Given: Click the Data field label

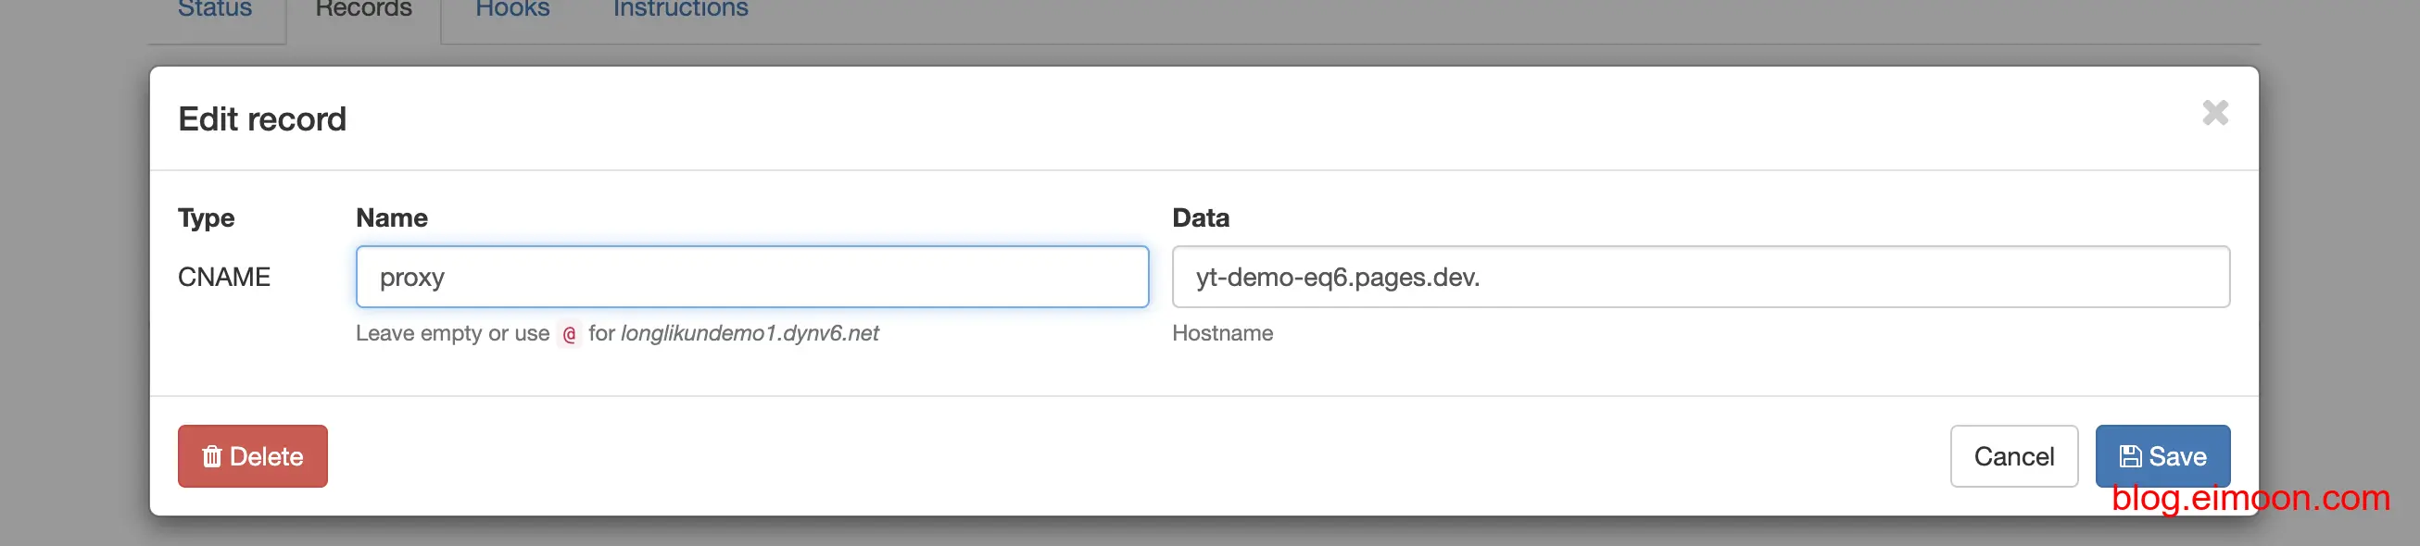Looking at the screenshot, I should (1200, 217).
